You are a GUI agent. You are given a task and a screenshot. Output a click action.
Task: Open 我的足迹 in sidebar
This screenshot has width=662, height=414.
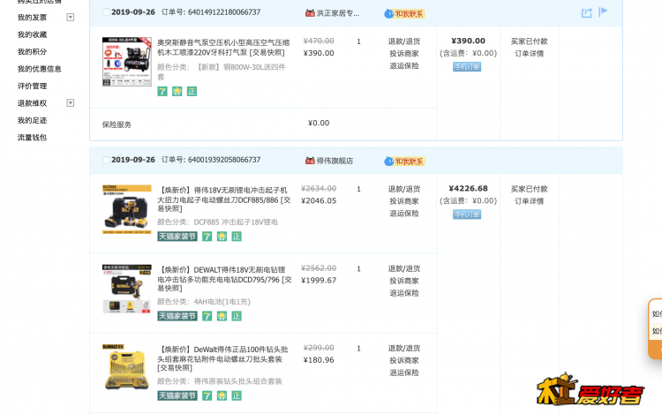pyautogui.click(x=32, y=120)
